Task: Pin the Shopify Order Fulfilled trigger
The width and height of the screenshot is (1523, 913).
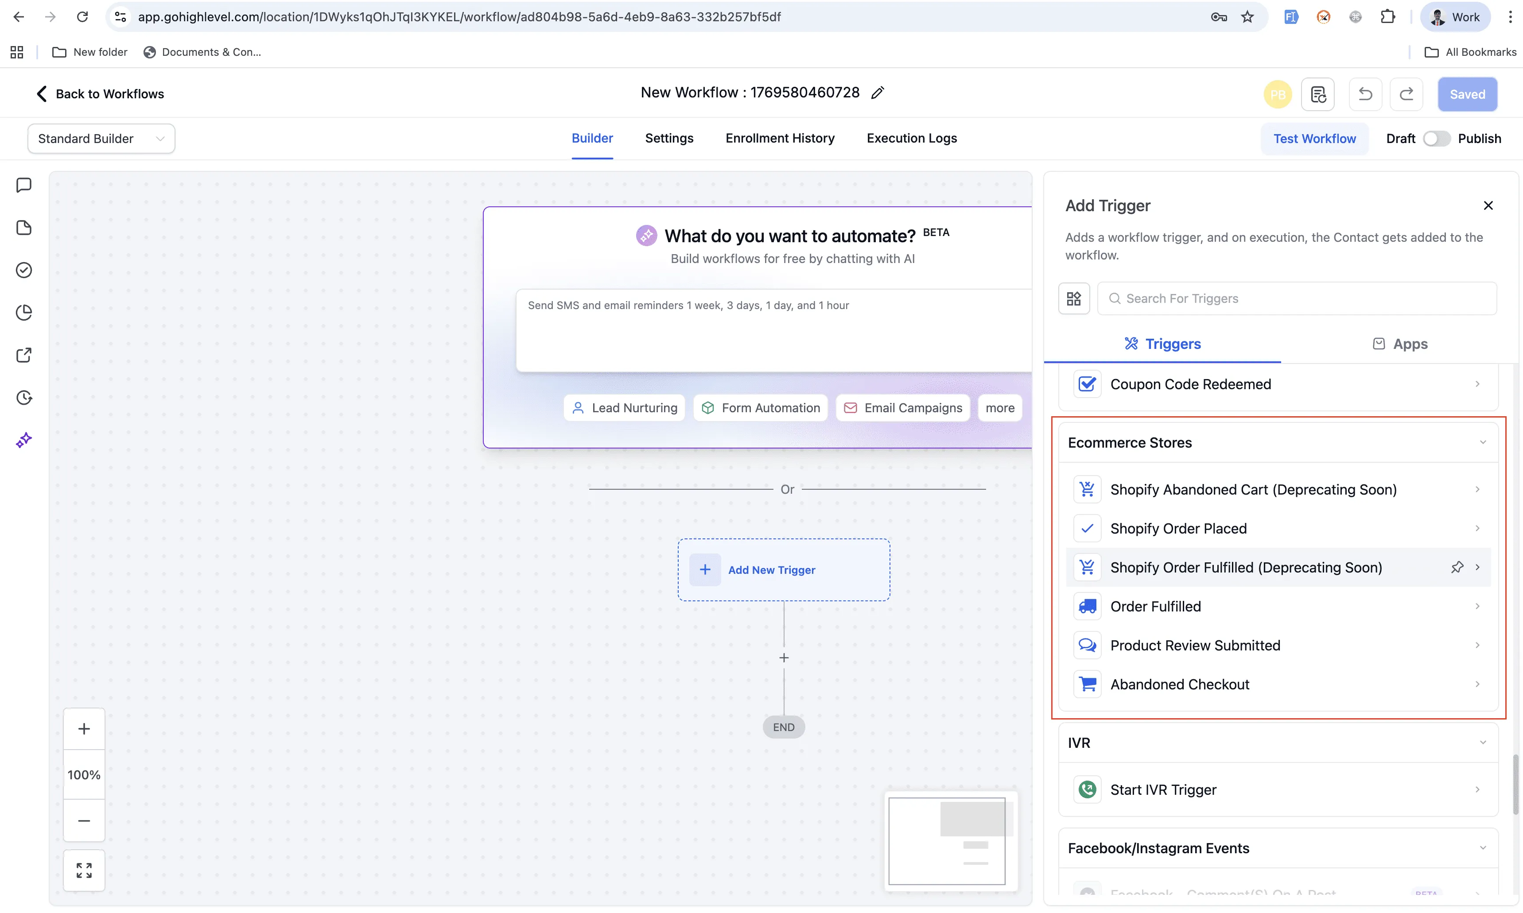Action: click(x=1458, y=567)
